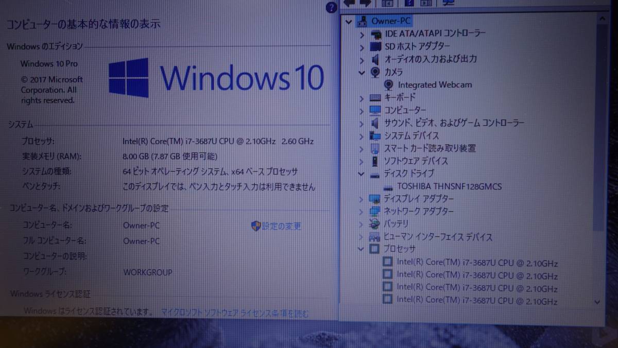Expand the SD ホスト アダプター node
Image resolution: width=618 pixels, height=348 pixels.
click(362, 47)
